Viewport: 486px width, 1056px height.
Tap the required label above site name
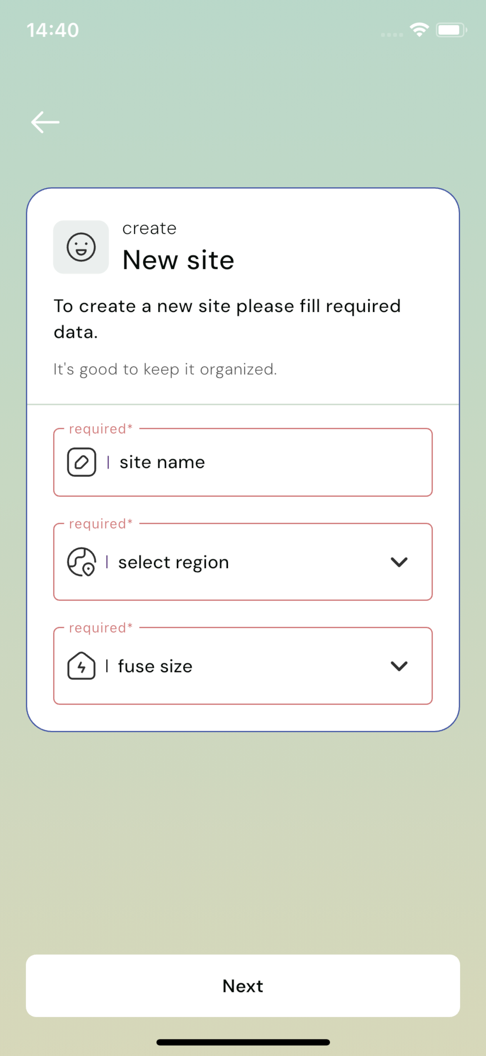pyautogui.click(x=101, y=429)
